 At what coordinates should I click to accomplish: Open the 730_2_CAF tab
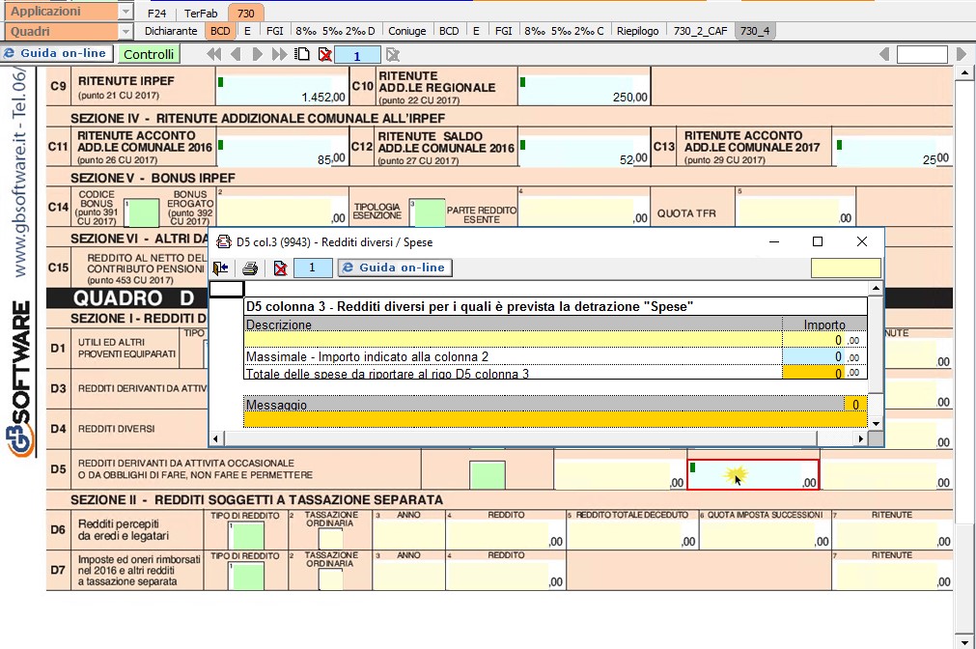tap(700, 31)
